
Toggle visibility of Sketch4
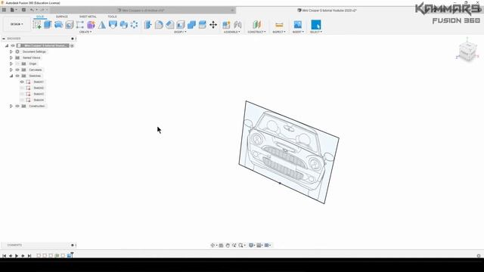point(22,100)
